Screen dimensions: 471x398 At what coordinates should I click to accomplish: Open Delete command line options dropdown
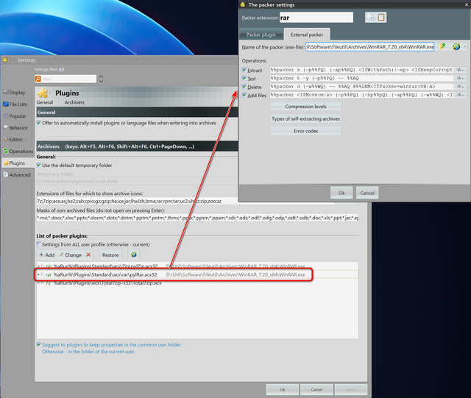(460, 87)
